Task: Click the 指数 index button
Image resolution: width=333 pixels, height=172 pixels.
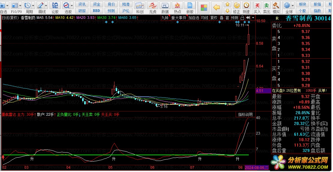Action: [x=317, y=11]
